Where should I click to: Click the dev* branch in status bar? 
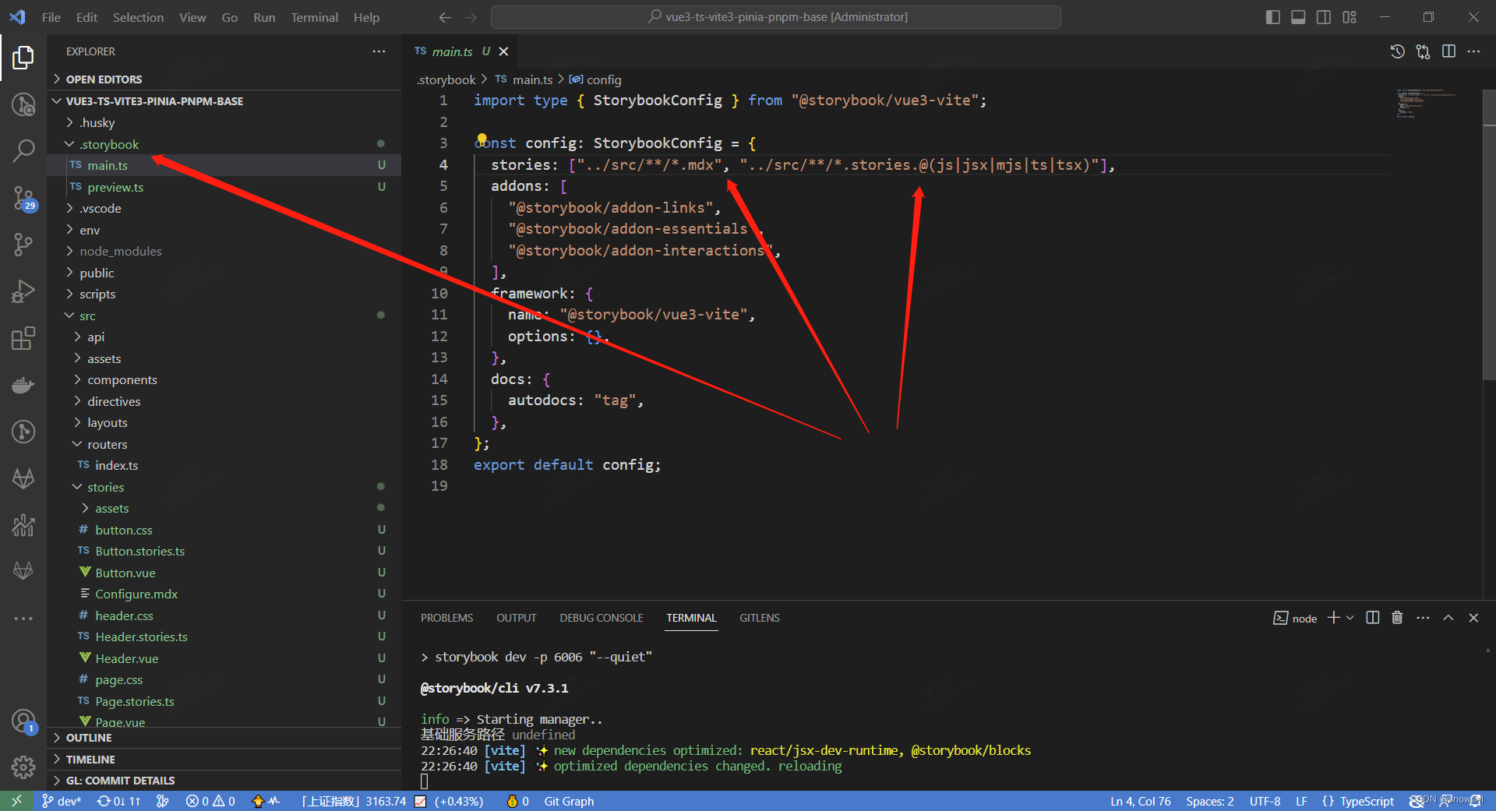click(x=62, y=801)
